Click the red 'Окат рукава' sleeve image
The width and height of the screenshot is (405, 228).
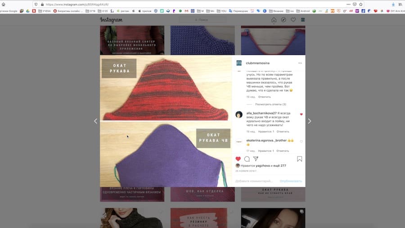tap(166, 88)
